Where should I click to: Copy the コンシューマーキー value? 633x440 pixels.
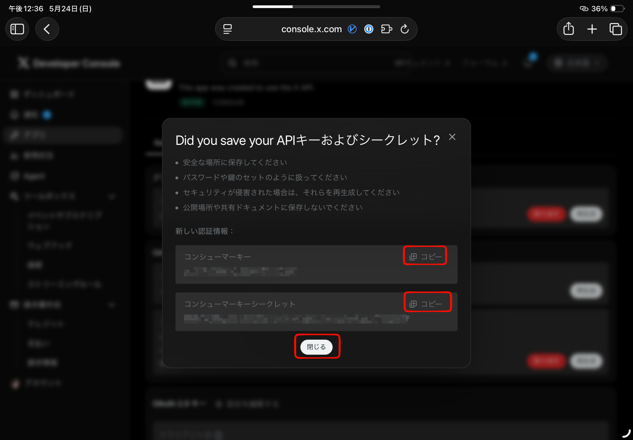click(x=425, y=256)
